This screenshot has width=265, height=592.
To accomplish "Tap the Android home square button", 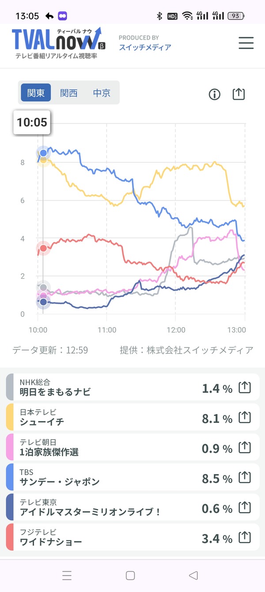I will click(x=130, y=575).
